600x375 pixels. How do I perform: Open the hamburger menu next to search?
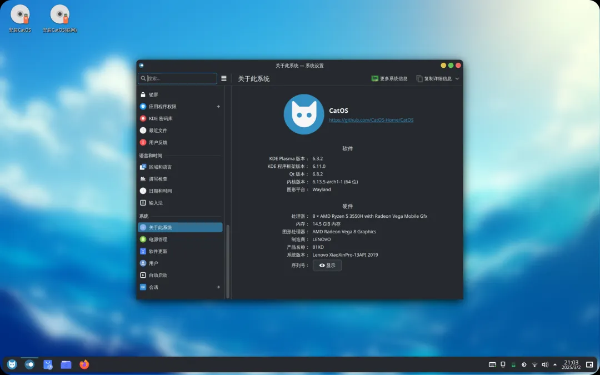point(224,78)
